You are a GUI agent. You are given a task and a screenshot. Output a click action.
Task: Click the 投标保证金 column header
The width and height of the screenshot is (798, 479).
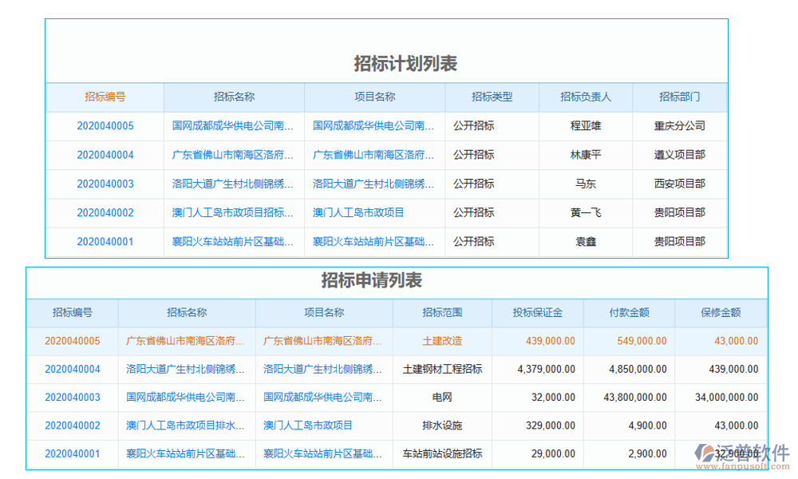click(x=538, y=313)
